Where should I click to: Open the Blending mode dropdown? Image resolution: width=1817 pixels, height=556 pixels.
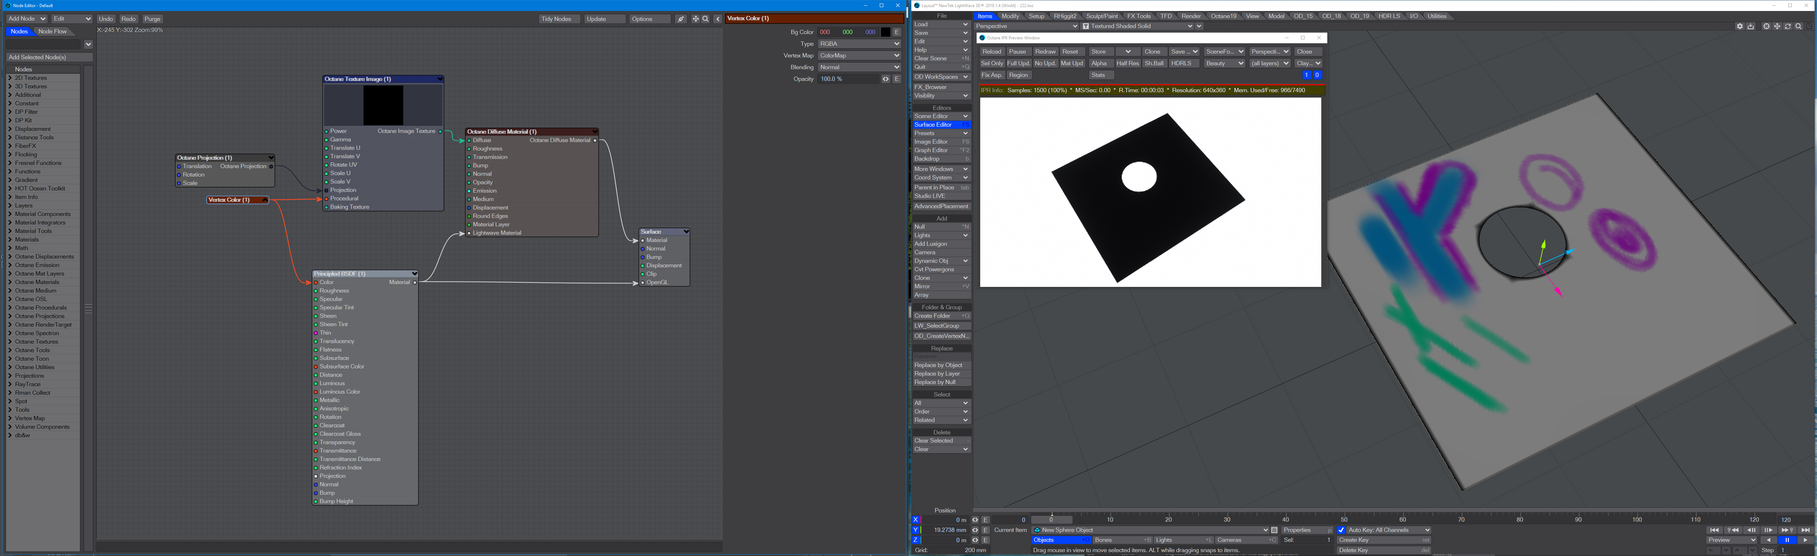click(858, 67)
